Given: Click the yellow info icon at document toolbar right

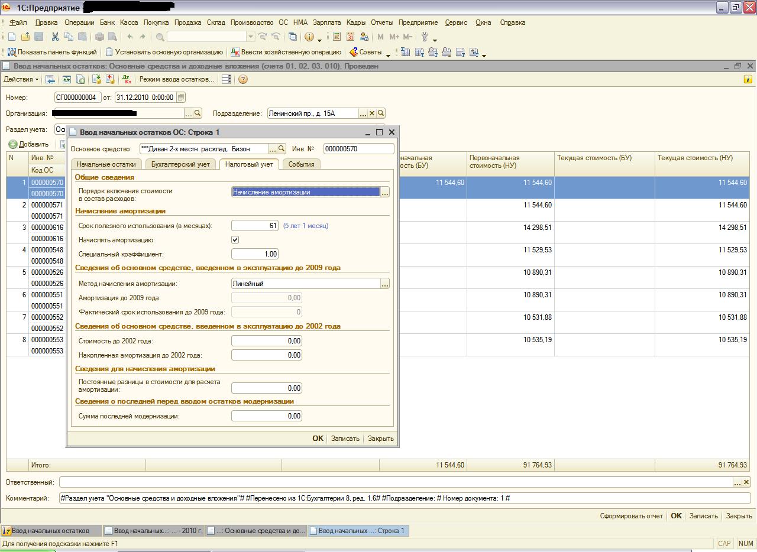Looking at the screenshot, I should coord(748,79).
